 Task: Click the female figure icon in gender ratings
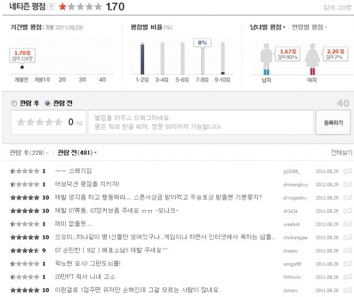click(312, 59)
